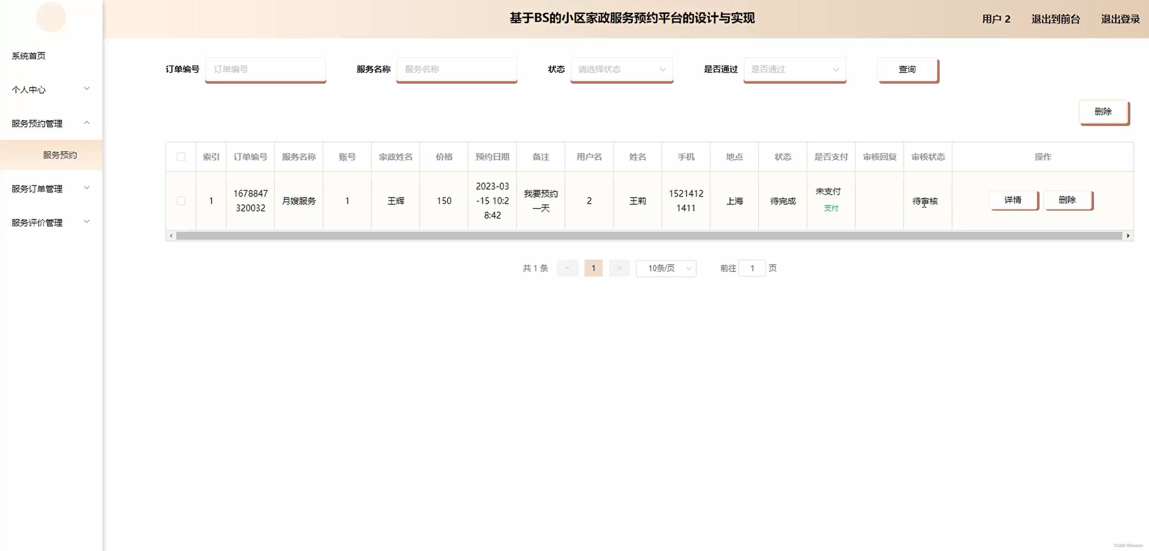Viewport: 1149px width, 551px height.
Task: Click the 月嫂服务 cell
Action: (299, 201)
